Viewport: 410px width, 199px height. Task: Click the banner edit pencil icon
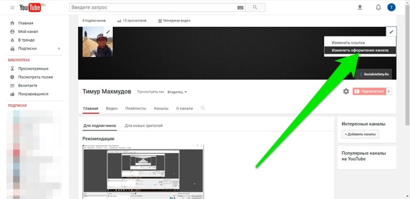[391, 32]
